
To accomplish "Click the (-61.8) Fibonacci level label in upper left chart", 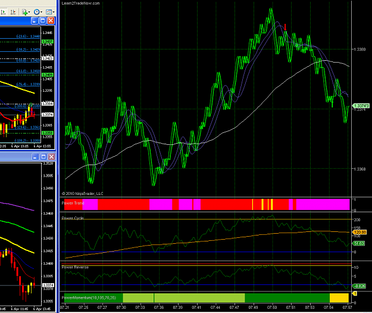I will pos(28,71).
